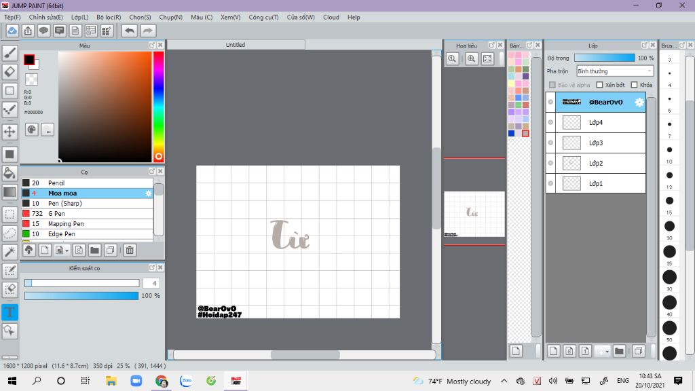Viewport: 695px width, 391px height.
Task: Click the Độ trong opacity slider
Action: (x=605, y=58)
